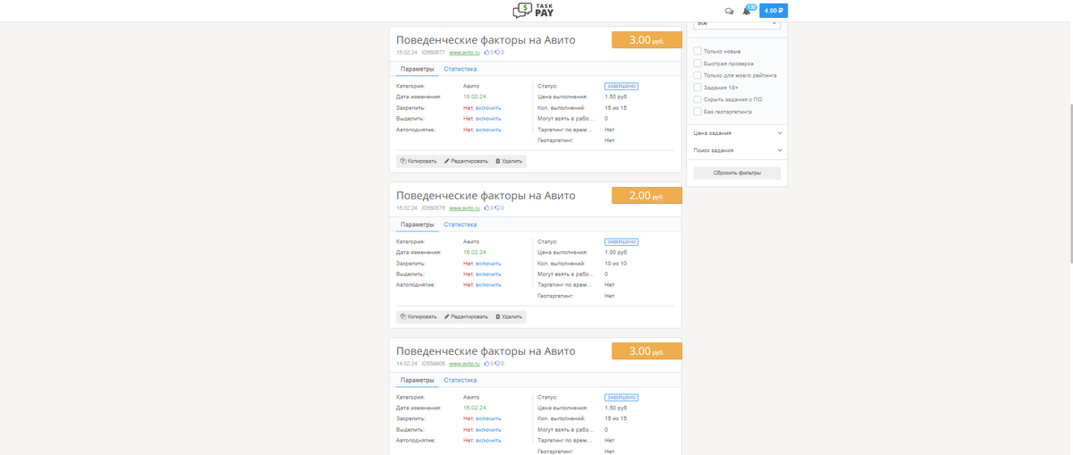
Task: Edit task ID560578 via Редактировать
Action: (x=466, y=316)
